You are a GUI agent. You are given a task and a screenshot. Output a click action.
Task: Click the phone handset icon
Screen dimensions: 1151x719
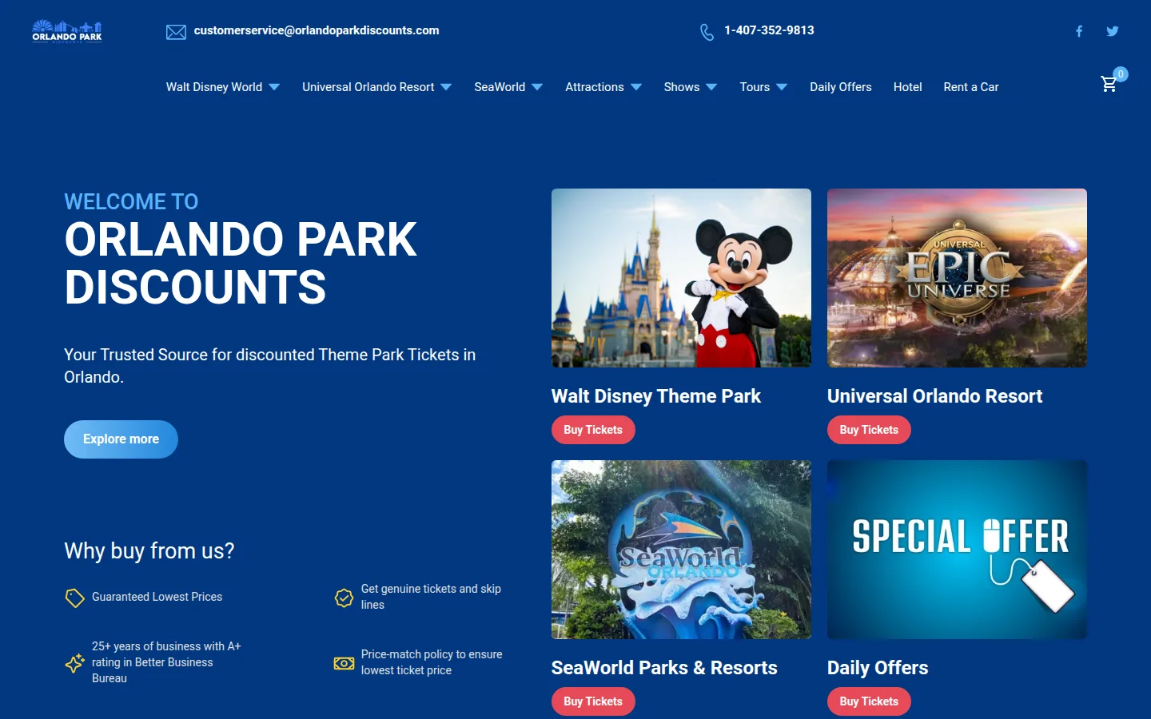coord(707,32)
